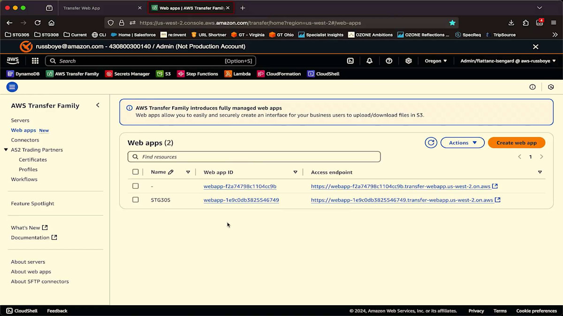Open the help question mark menu
This screenshot has width=563, height=316.
point(389,61)
